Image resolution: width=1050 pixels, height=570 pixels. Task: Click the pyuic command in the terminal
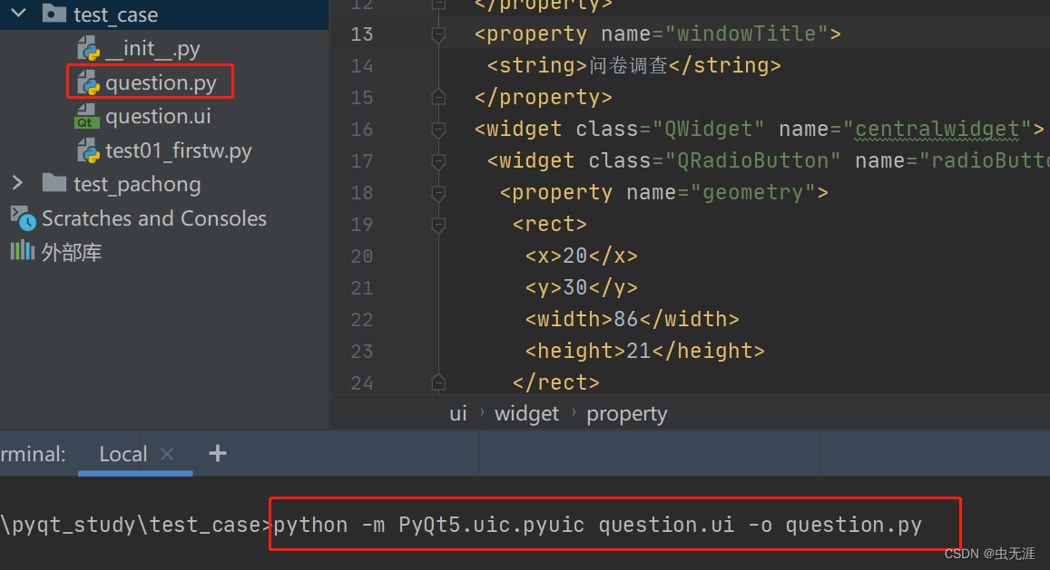(x=597, y=525)
